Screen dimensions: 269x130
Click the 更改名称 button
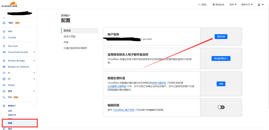(x=221, y=37)
